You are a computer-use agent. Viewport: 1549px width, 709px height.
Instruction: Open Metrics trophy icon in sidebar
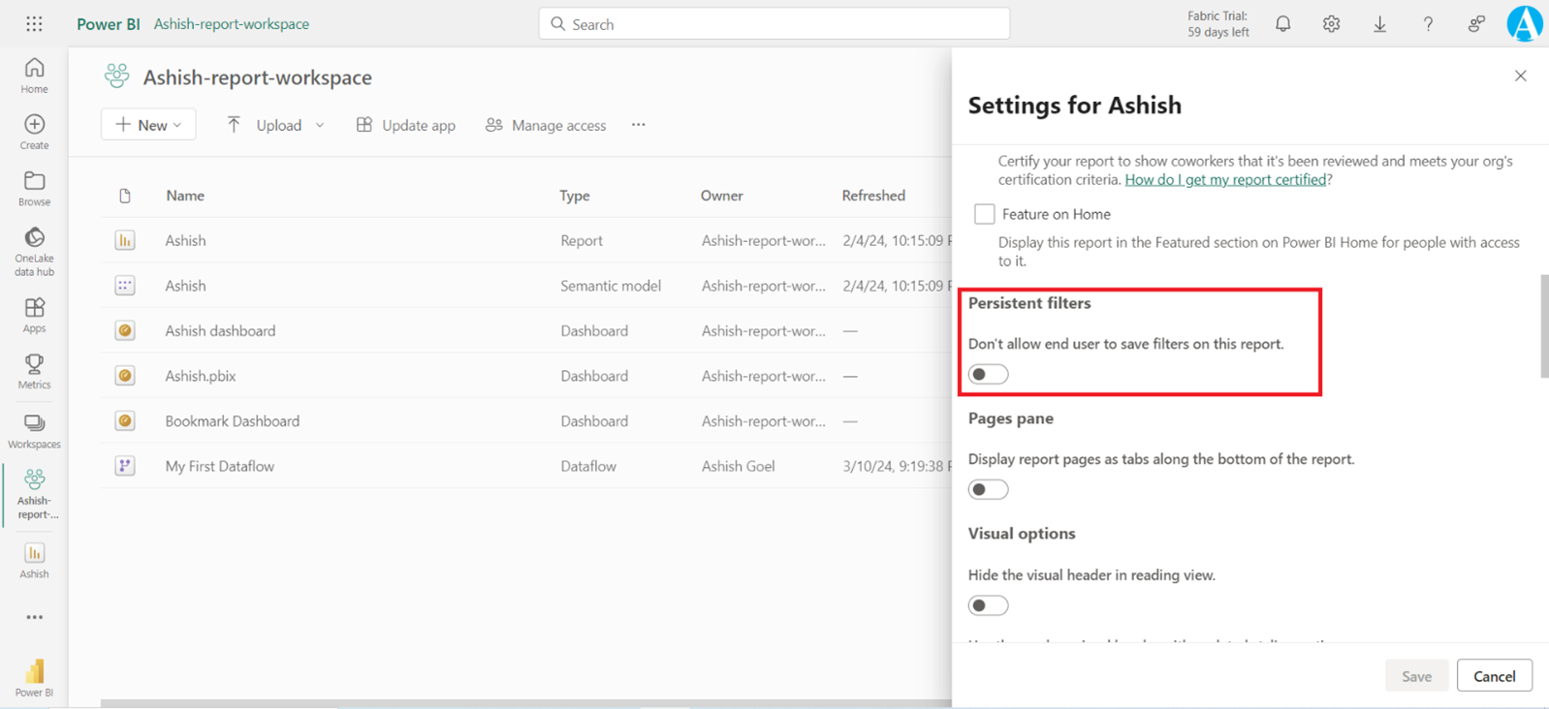click(x=34, y=370)
